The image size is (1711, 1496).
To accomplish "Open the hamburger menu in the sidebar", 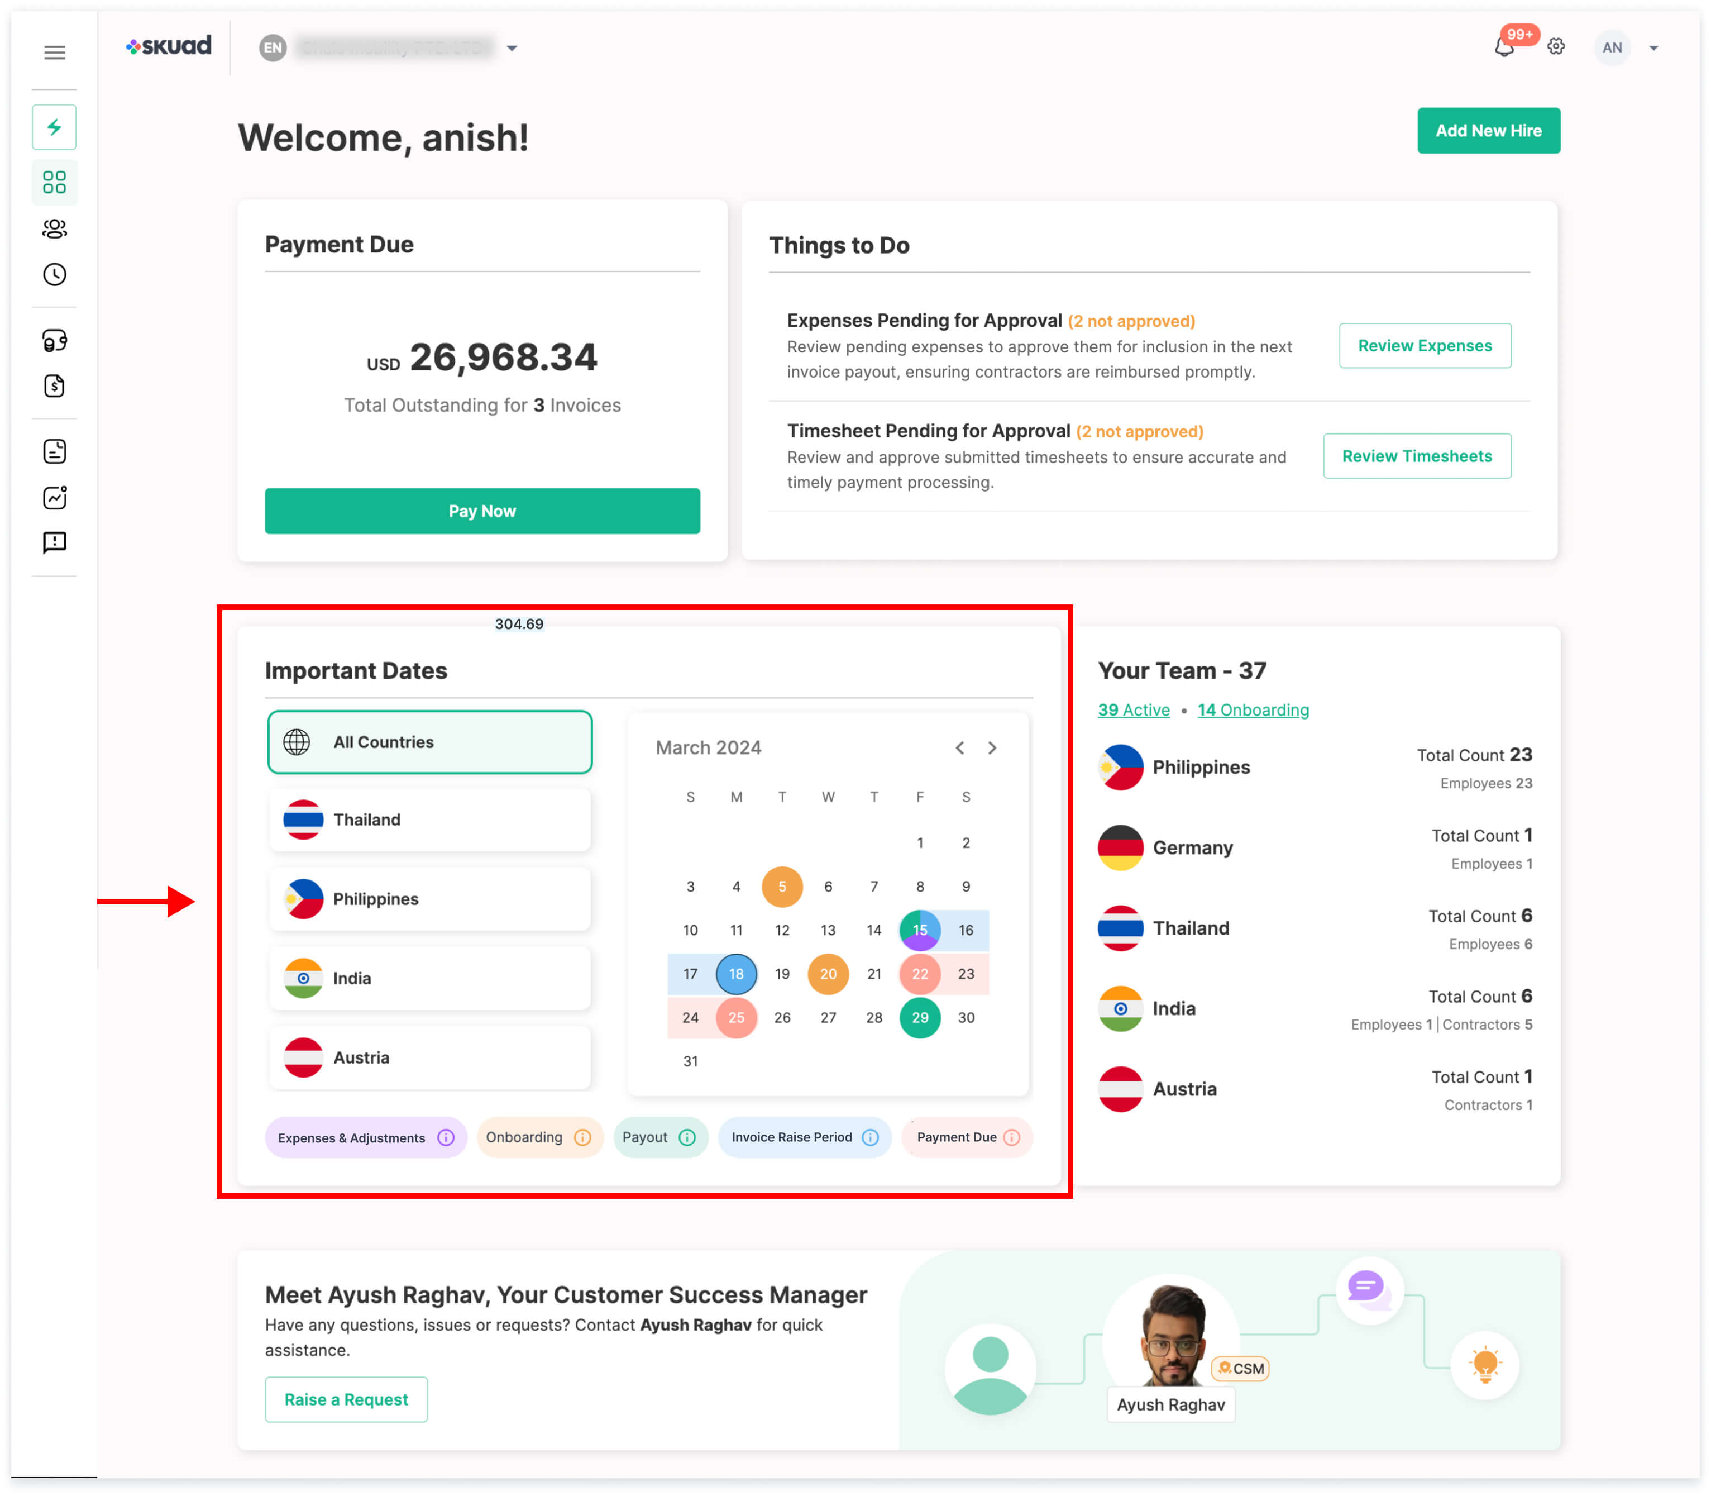I will click(54, 53).
